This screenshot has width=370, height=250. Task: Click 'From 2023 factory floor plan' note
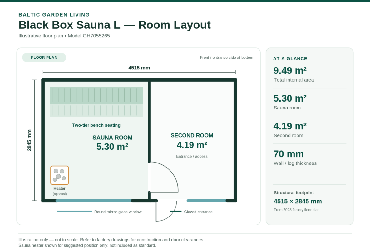click(297, 210)
